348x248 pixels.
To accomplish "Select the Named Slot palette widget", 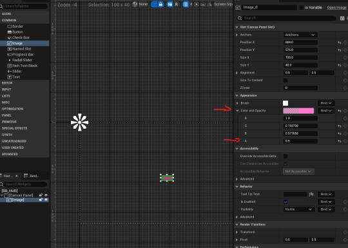I will [19, 49].
